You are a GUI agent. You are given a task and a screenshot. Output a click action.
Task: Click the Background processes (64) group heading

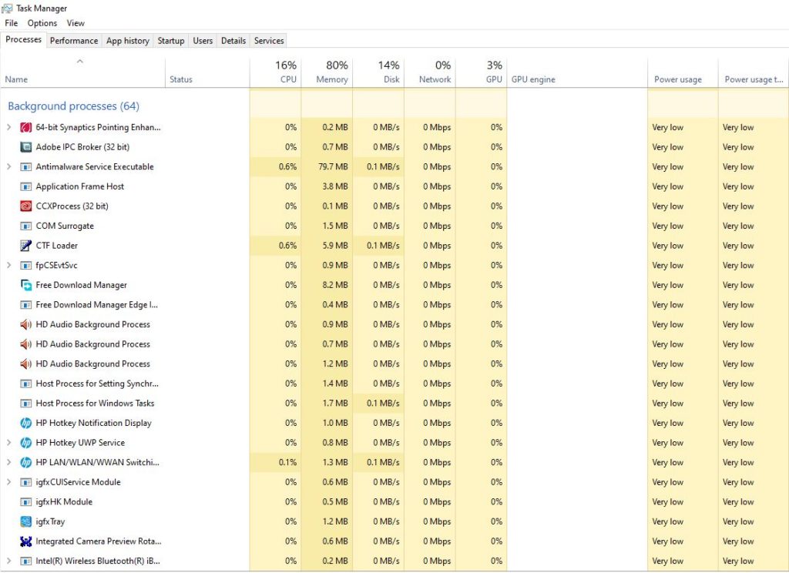(73, 106)
